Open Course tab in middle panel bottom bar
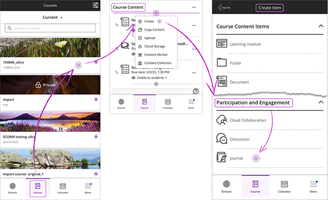Screen dimensions: 328x200 pyautogui.click(x=144, y=104)
